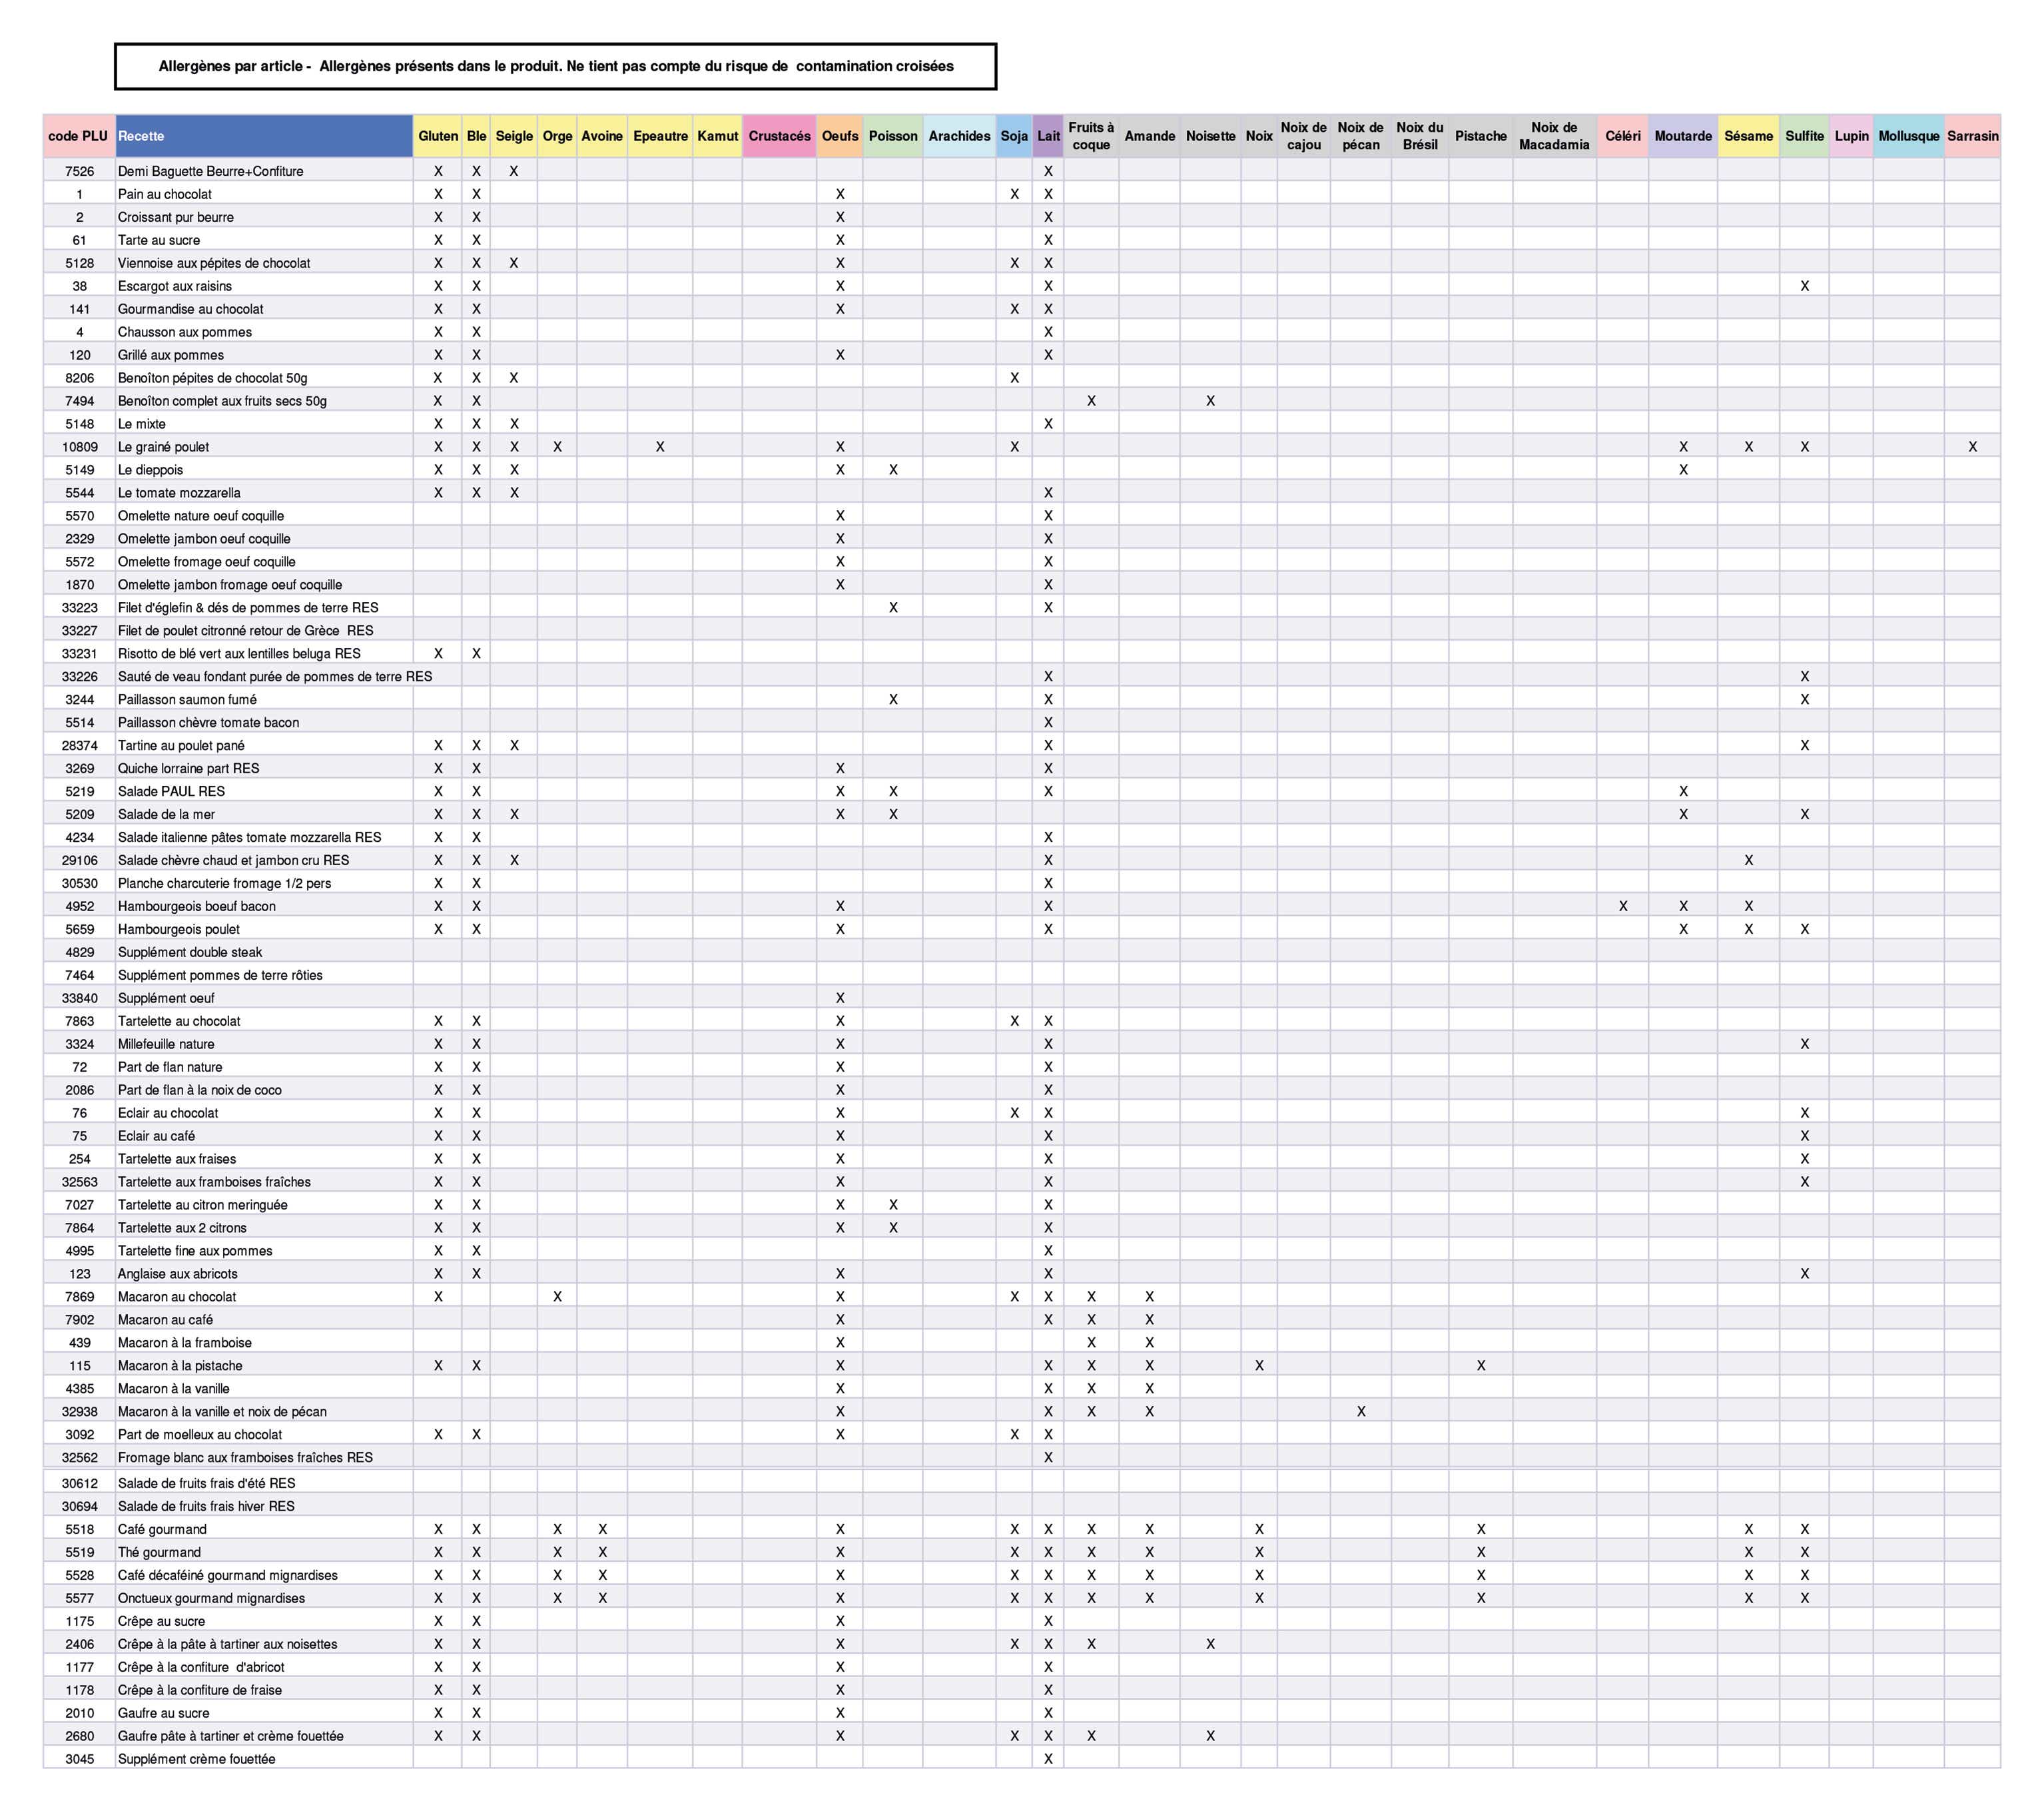2044x1811 pixels.
Task: Click the 'Mollusque' column header
Action: [x=1908, y=136]
